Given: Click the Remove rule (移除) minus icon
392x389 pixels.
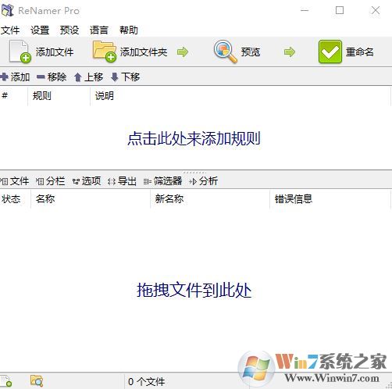Looking at the screenshot, I should (x=41, y=77).
